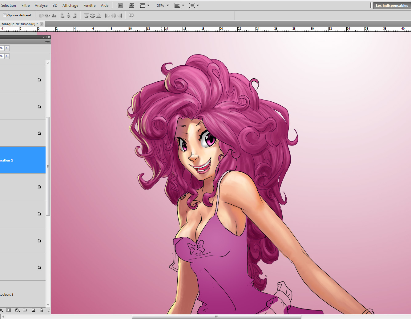Click the auto-align layers icon
Viewport: 411px width, 319px height.
tap(131, 15)
